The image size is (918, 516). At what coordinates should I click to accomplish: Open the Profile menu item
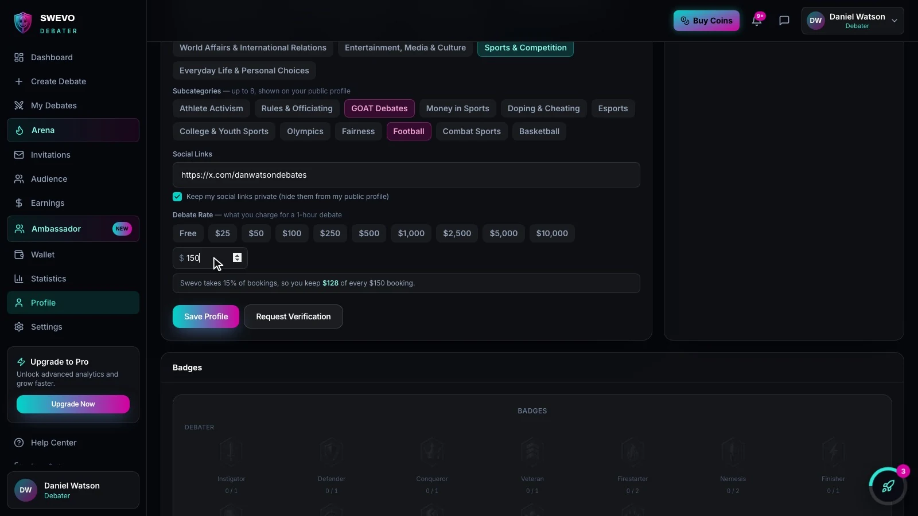point(73,303)
